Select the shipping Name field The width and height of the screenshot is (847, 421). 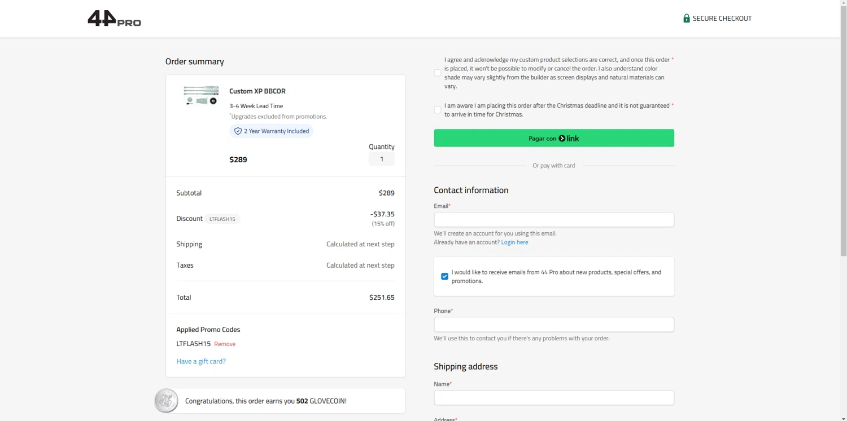(553, 398)
